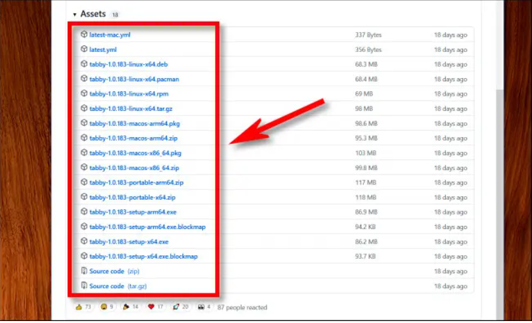Screen dimensions: 532x323
Task: Click package icon beside portable-arm64.zip
Action: point(84,183)
